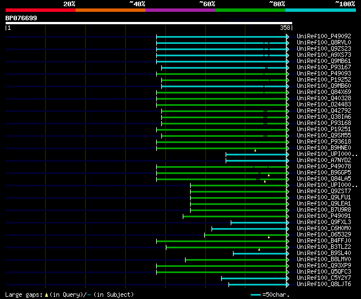Click UniRef100_C6H0M0 label
Screen dimensions: 361x299
click(324, 229)
